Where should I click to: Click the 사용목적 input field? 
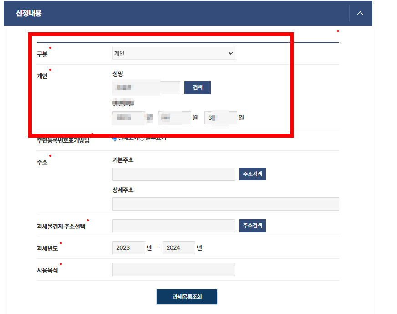pyautogui.click(x=173, y=269)
